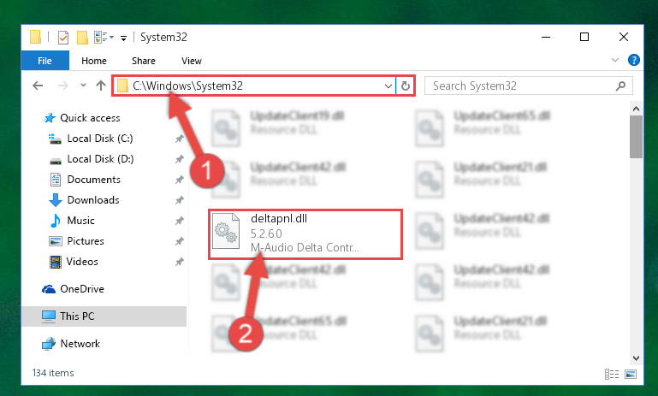Click the pin icon beside Music

179,221
